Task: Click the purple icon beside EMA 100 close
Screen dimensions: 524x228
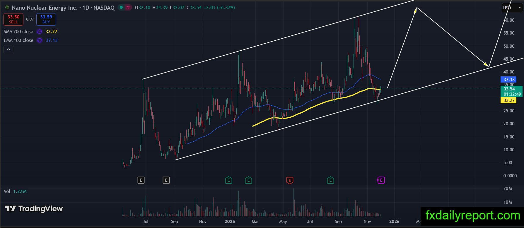Action: (39, 40)
